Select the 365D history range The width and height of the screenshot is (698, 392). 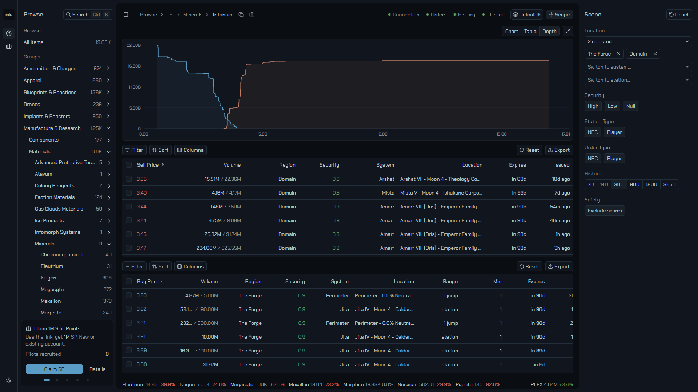pos(669,184)
